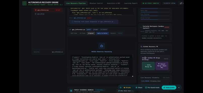The image size is (203, 93).
Task: Click the file icon of the second sidebar file
Action: [x=36, y=14]
